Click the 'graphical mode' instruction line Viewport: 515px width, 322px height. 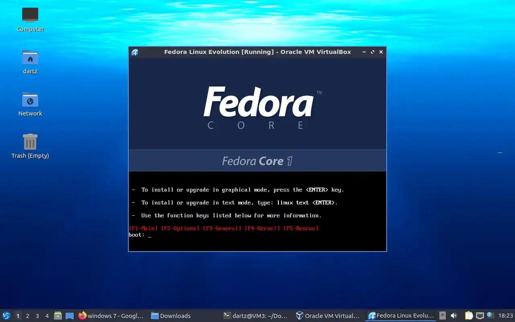pos(238,190)
